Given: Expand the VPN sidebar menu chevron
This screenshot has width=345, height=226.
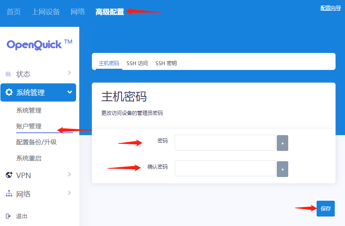Looking at the screenshot, I should [69, 174].
